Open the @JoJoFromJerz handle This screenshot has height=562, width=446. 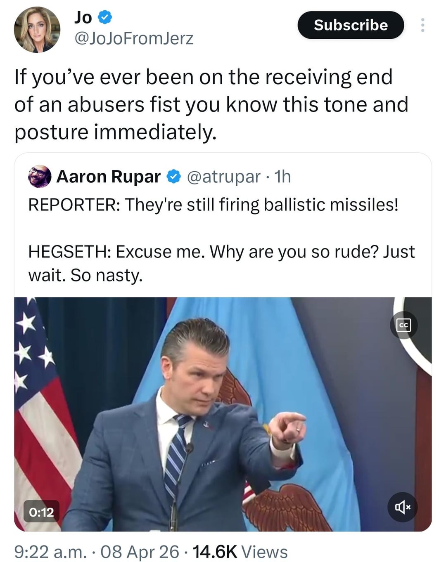[x=134, y=38]
